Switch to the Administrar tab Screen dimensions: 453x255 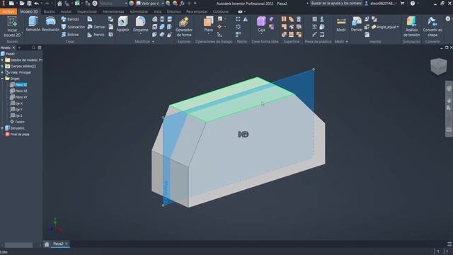tap(139, 11)
